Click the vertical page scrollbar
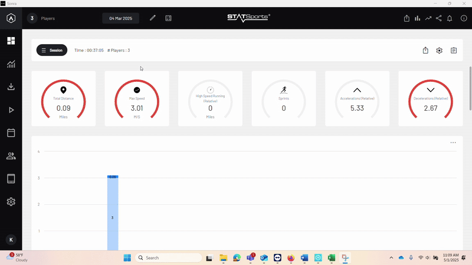Image resolution: width=472 pixels, height=265 pixels. (470, 89)
